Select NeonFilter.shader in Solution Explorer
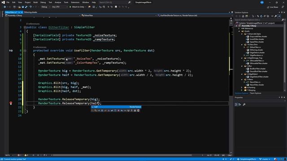The image size is (287, 161). (257, 85)
